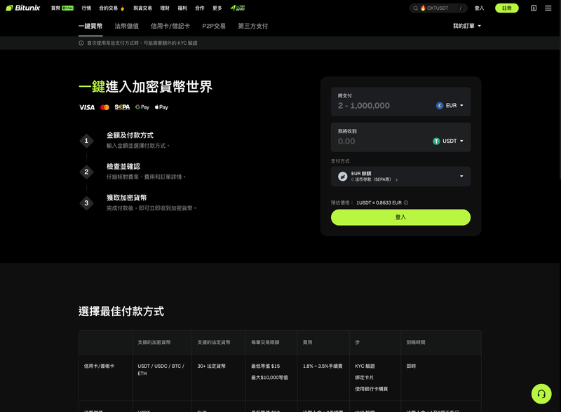Click the 最大$10,000等值 cell text
561x412 pixels.
coord(269,378)
